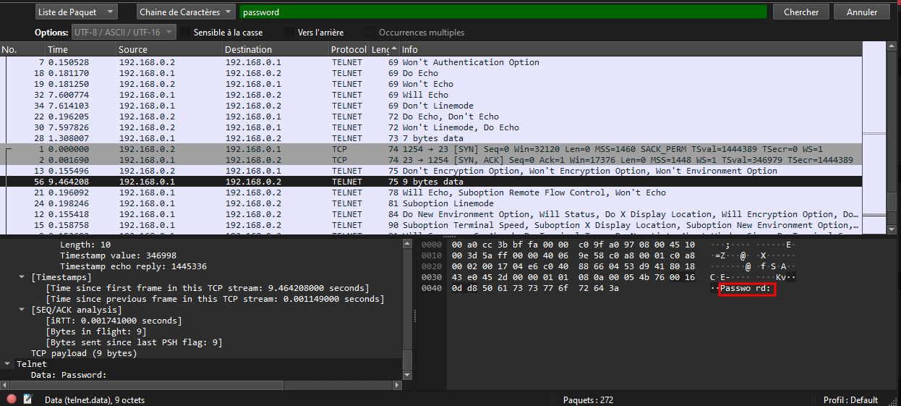Collapse the [Timestamps] tree section
Image resolution: width=901 pixels, height=406 pixels.
(x=22, y=277)
